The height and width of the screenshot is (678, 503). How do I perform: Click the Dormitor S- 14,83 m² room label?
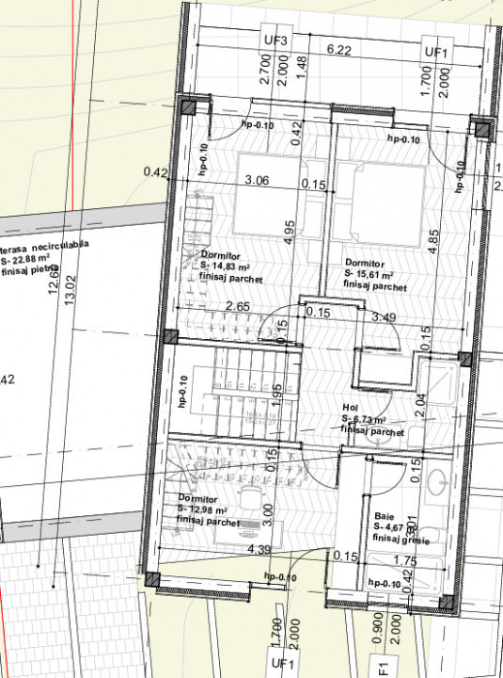pyautogui.click(x=231, y=267)
